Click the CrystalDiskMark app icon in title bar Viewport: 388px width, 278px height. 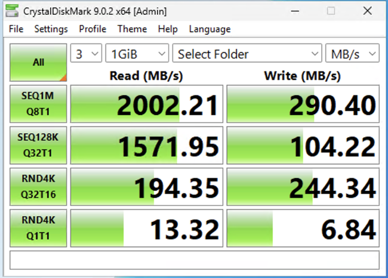[12, 11]
